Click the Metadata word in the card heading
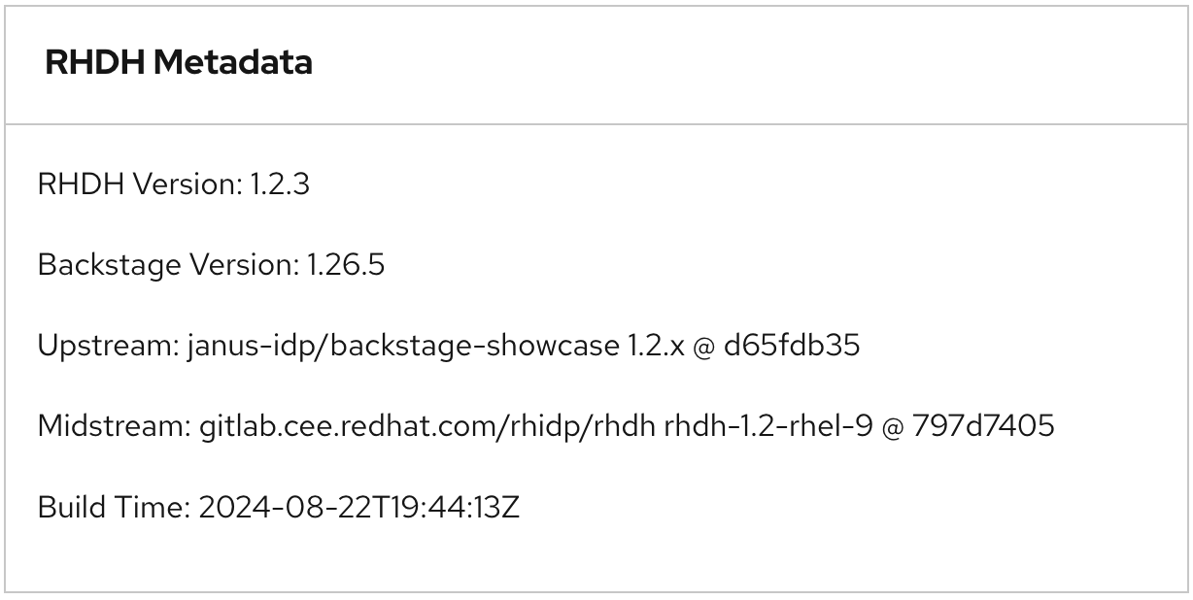Viewport: 1193px width, 600px height. pos(233,62)
